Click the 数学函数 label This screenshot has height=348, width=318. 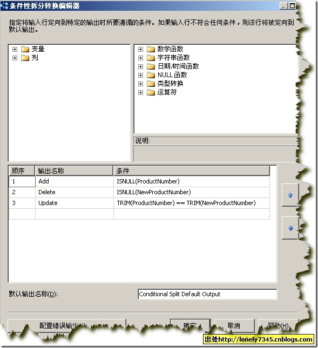[170, 49]
